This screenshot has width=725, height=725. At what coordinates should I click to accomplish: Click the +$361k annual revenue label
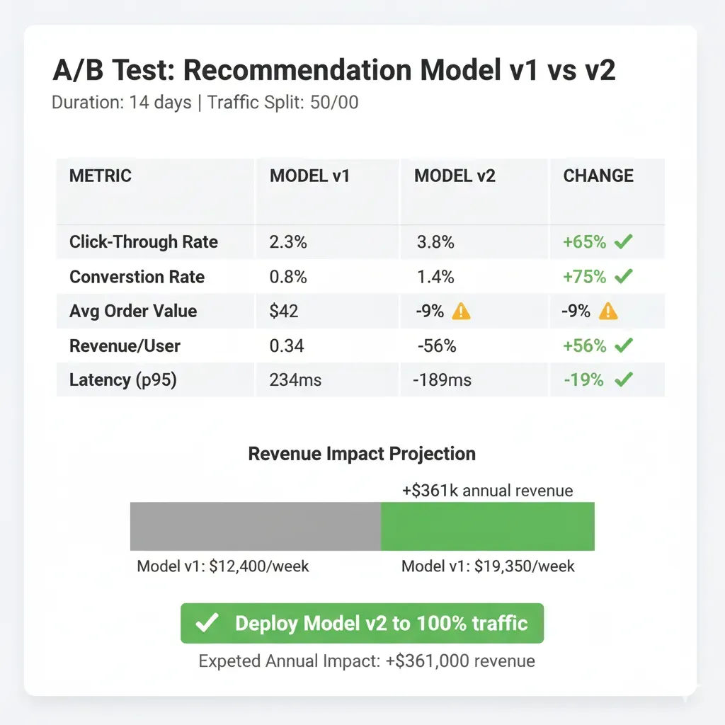[x=486, y=490]
